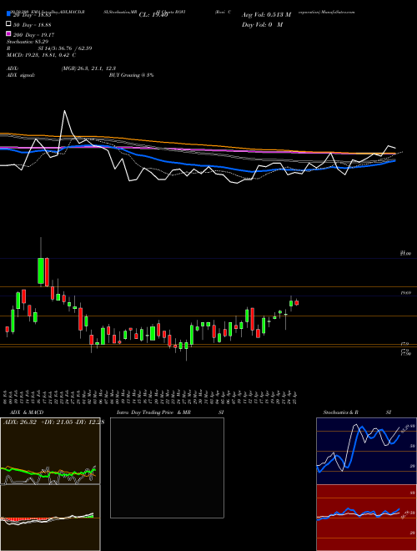Click the 'Intra Day Trading Price & MR' panel title
Image resolution: width=417 pixels, height=551 pixels.
pos(153,412)
